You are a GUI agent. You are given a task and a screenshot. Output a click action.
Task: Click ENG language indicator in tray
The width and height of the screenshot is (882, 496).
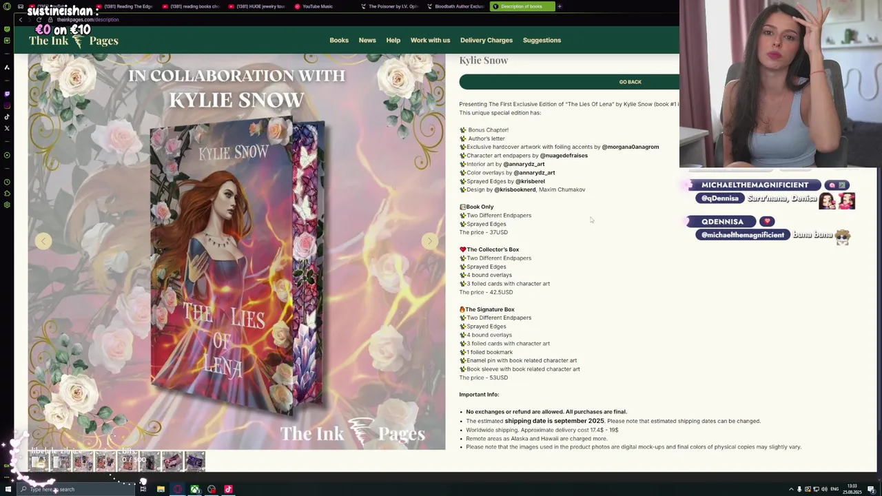coord(835,489)
